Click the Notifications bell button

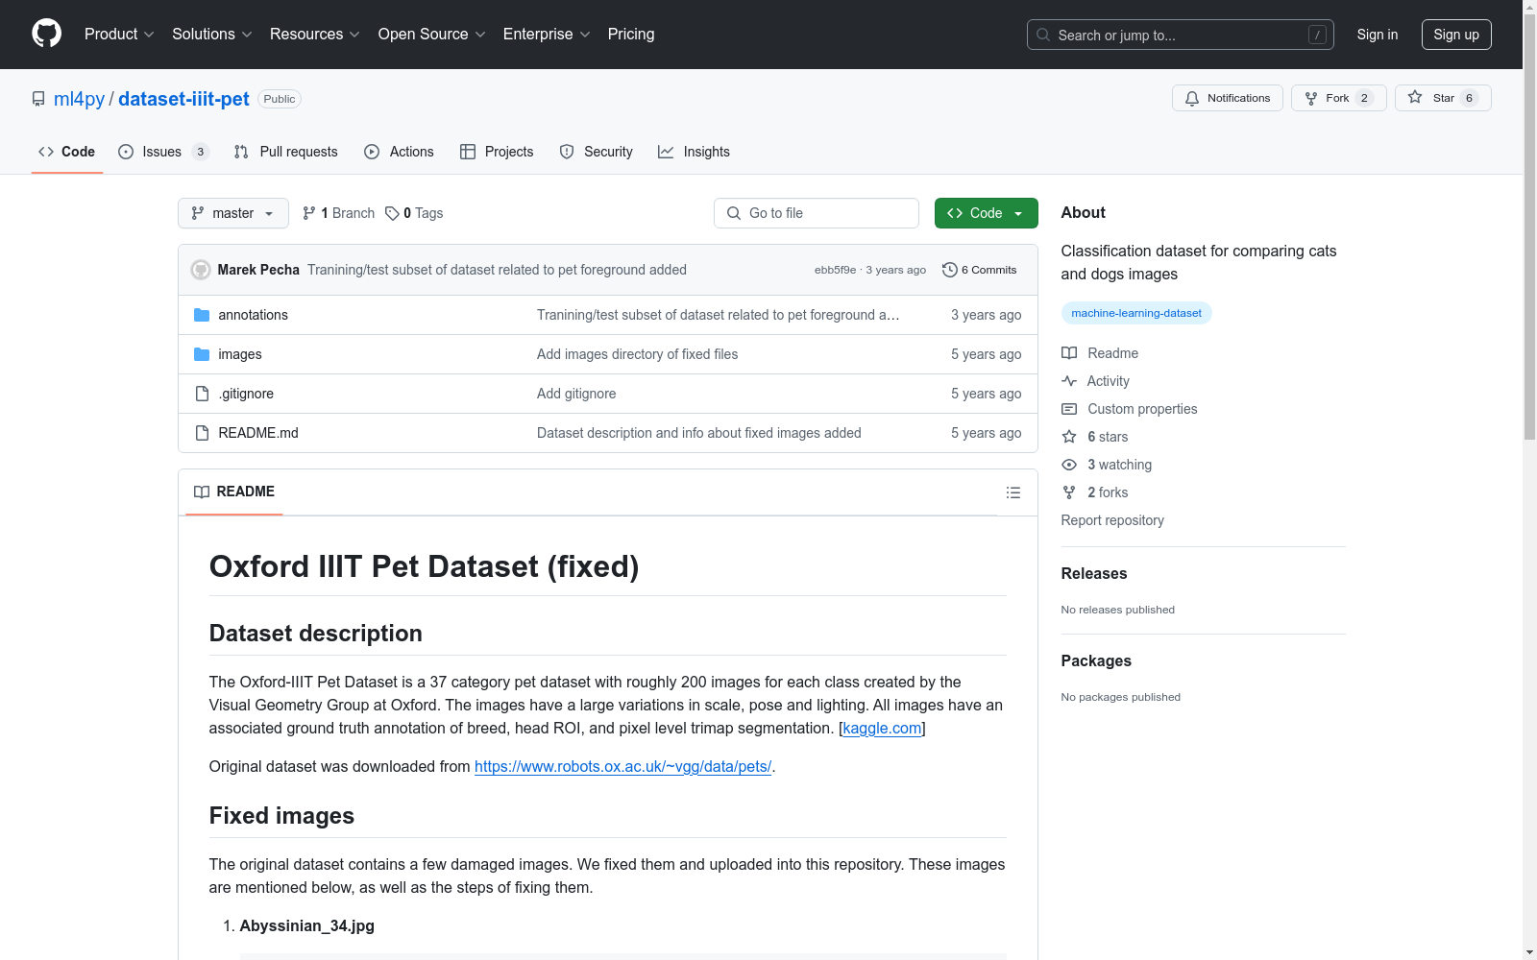[1227, 98]
